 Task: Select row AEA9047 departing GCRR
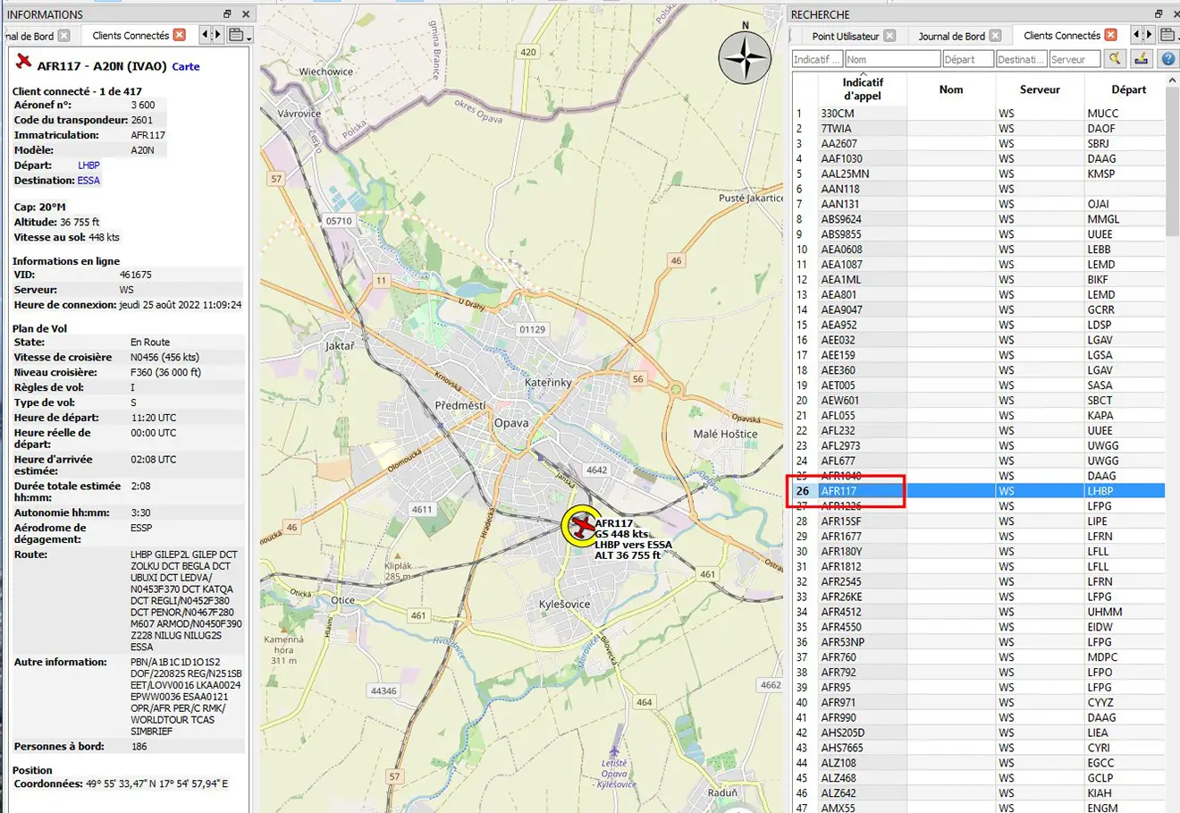pyautogui.click(x=978, y=309)
